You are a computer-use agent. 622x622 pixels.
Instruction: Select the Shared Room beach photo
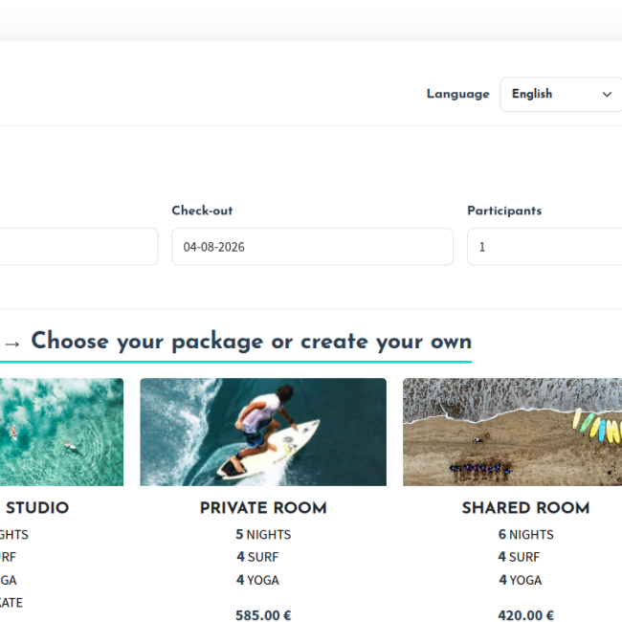513,432
